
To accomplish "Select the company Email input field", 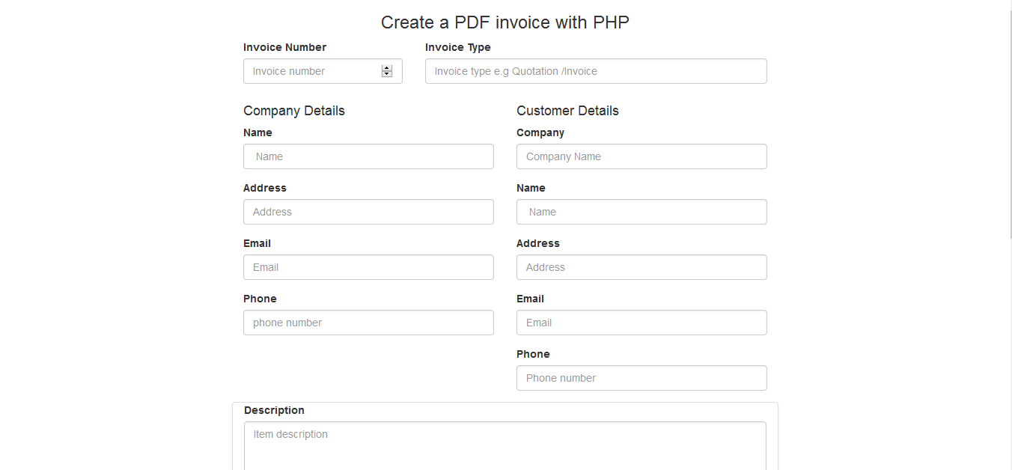I will (368, 266).
